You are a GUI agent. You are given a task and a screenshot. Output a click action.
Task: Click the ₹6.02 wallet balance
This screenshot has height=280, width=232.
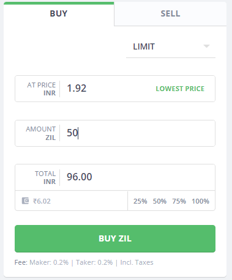(x=42, y=201)
